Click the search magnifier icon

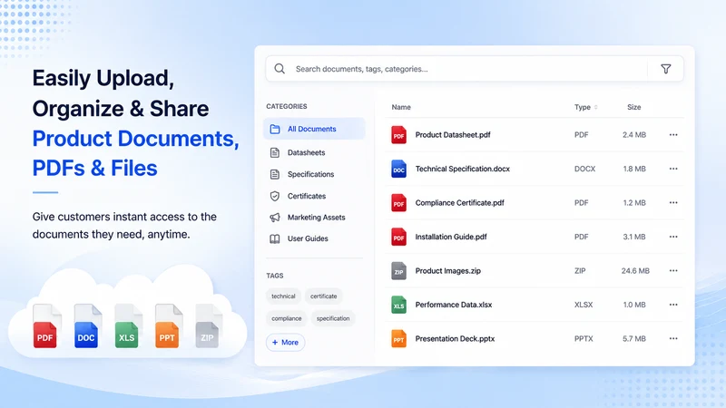tap(280, 69)
